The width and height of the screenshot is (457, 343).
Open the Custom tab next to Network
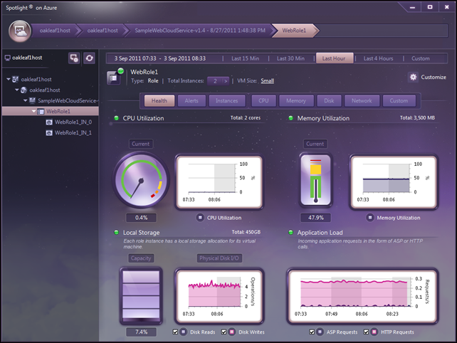point(399,101)
